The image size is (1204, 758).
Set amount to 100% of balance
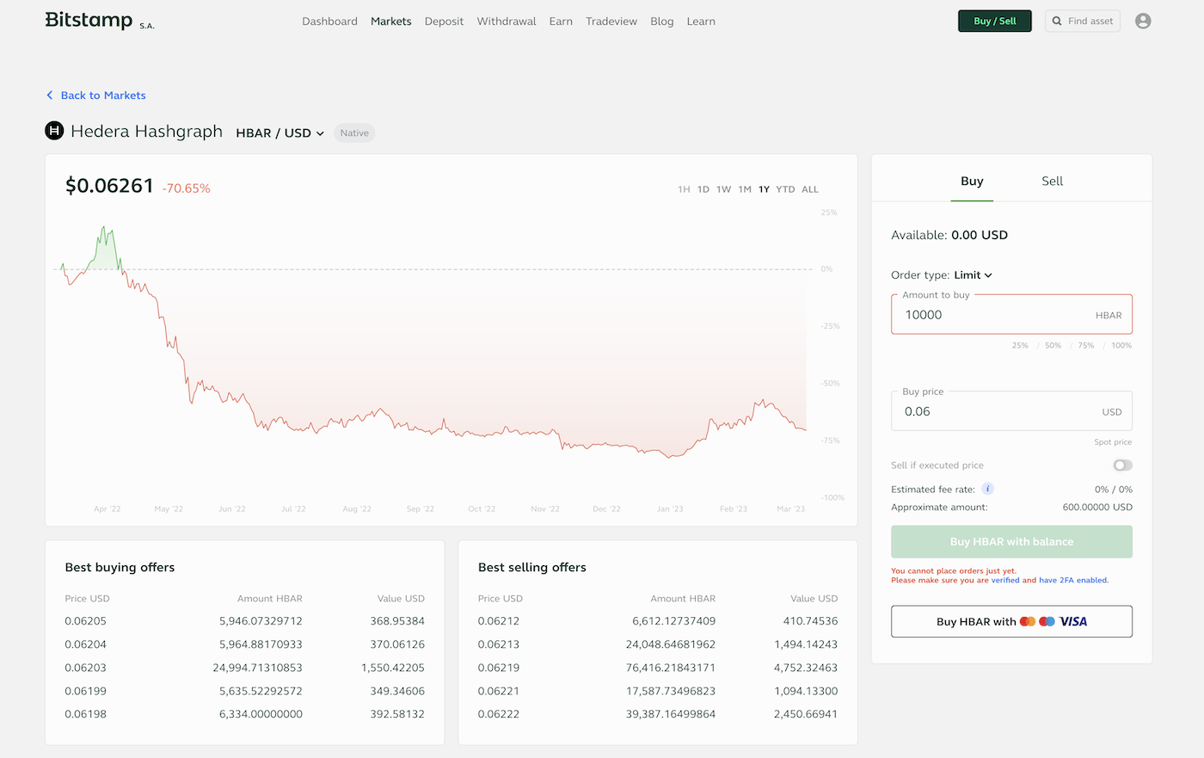[x=1121, y=345]
